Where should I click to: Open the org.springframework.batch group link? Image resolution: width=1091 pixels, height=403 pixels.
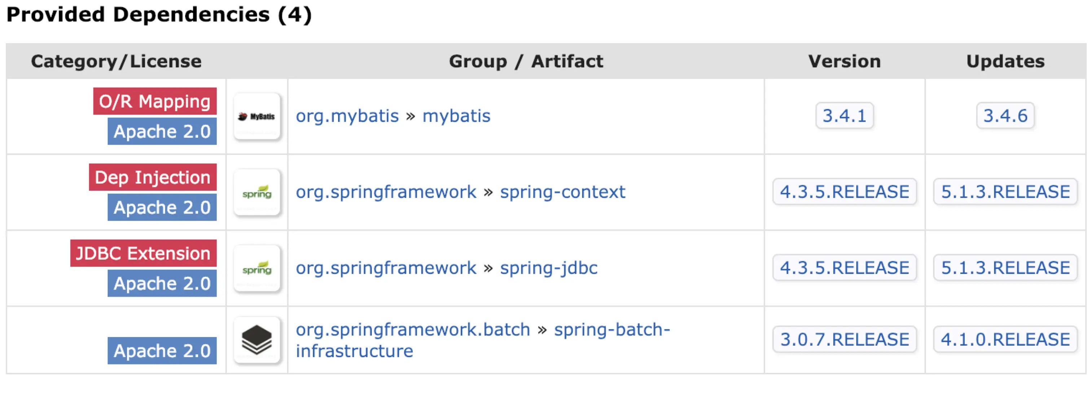point(412,329)
